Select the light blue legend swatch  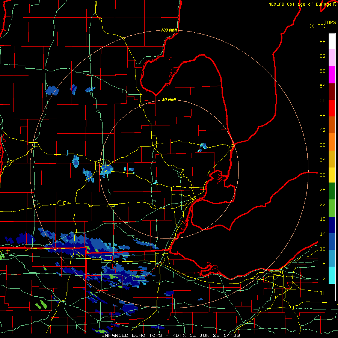point(332,258)
